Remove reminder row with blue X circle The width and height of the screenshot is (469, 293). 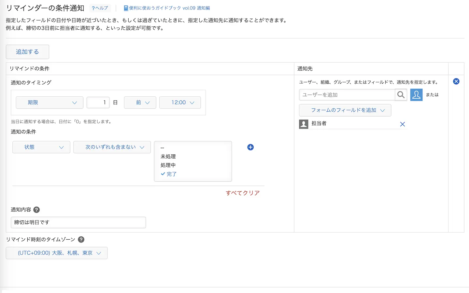pos(456,81)
